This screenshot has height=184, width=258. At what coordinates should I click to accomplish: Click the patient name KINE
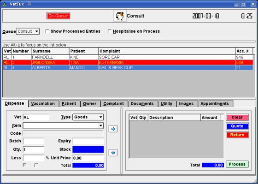74,57
